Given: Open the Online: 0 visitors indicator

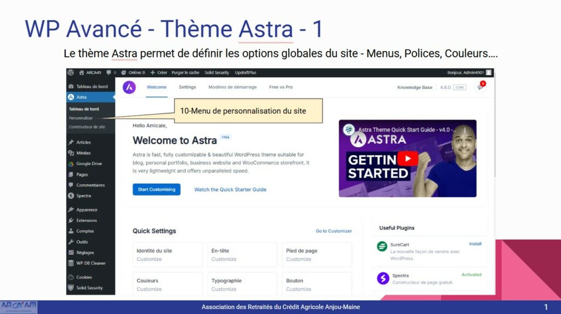Looking at the screenshot, I should point(133,72).
